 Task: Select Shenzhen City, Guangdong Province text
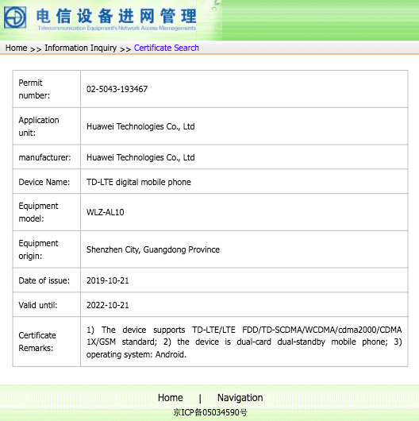[153, 249]
